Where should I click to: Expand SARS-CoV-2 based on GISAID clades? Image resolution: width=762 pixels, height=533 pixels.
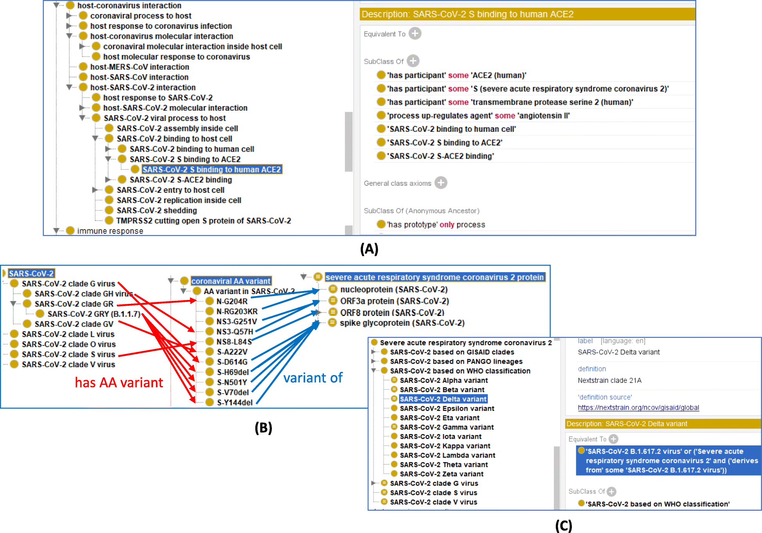[x=374, y=352]
